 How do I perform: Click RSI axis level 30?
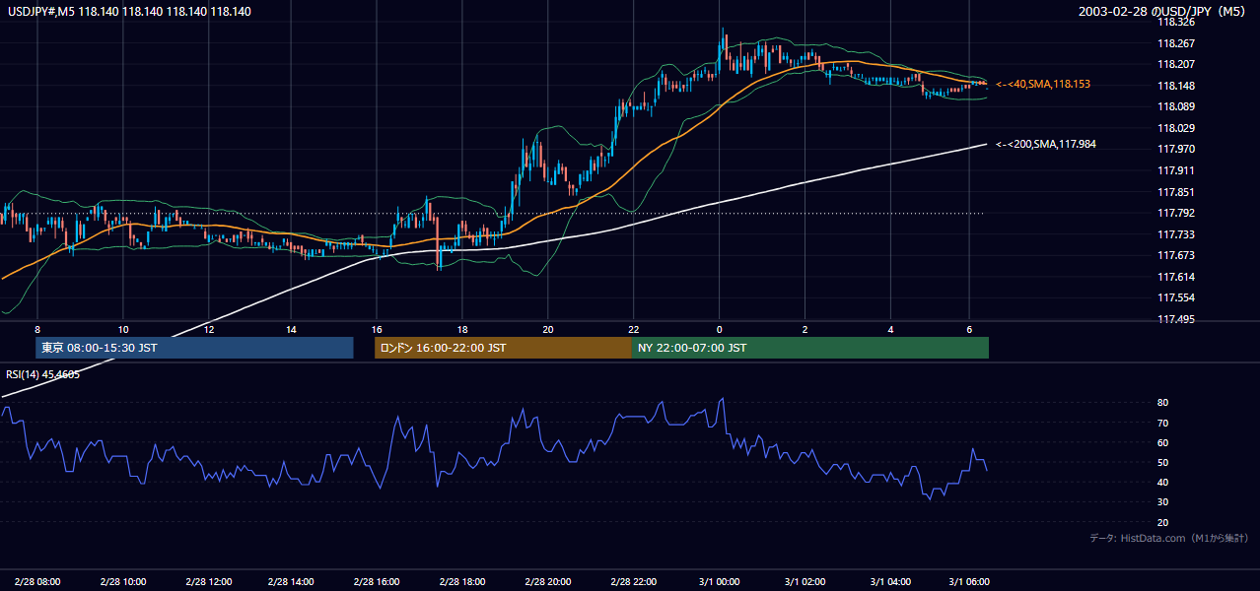coord(1163,502)
